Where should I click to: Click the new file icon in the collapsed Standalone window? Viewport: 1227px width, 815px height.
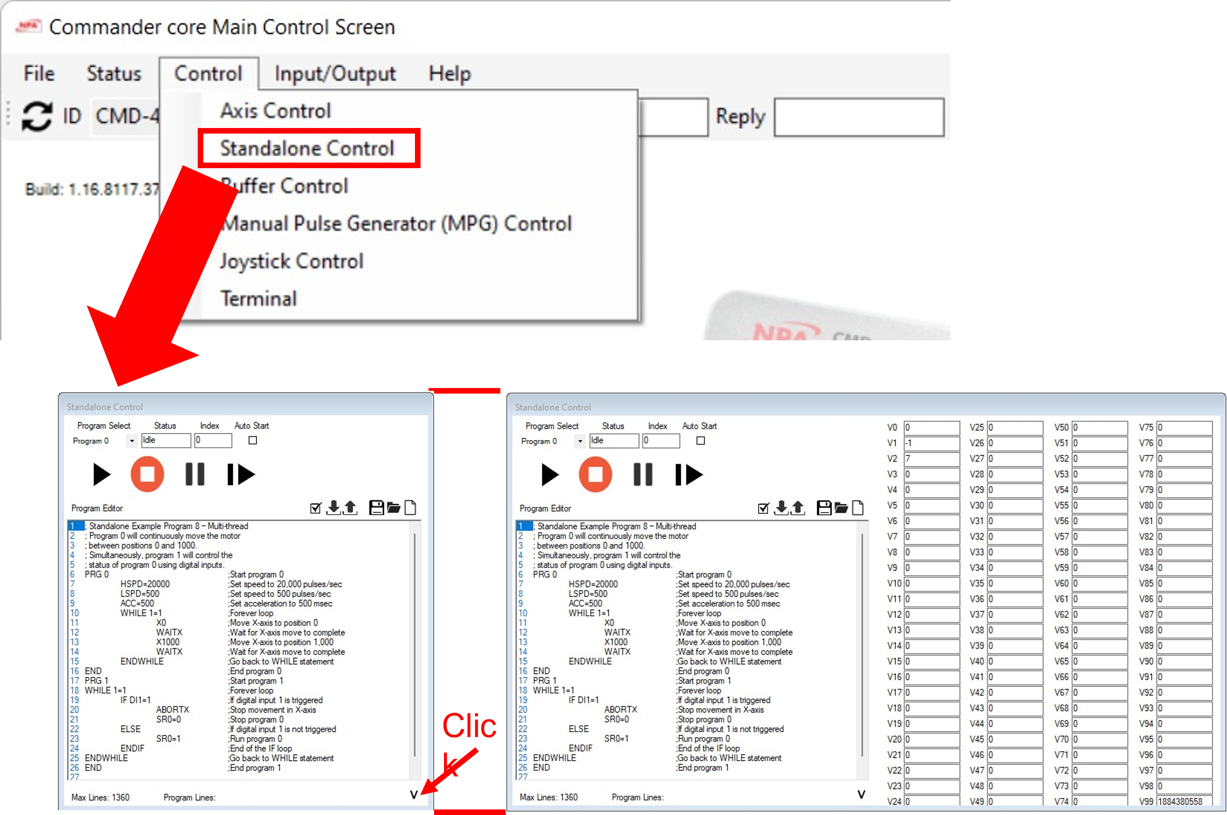[410, 507]
